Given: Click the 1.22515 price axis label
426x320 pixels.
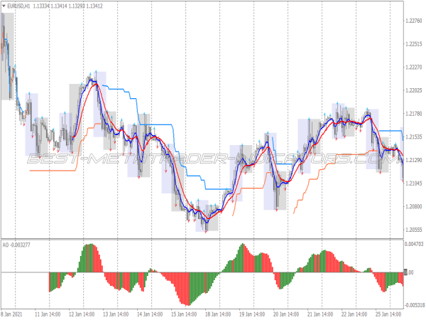Looking at the screenshot, I should tap(414, 44).
